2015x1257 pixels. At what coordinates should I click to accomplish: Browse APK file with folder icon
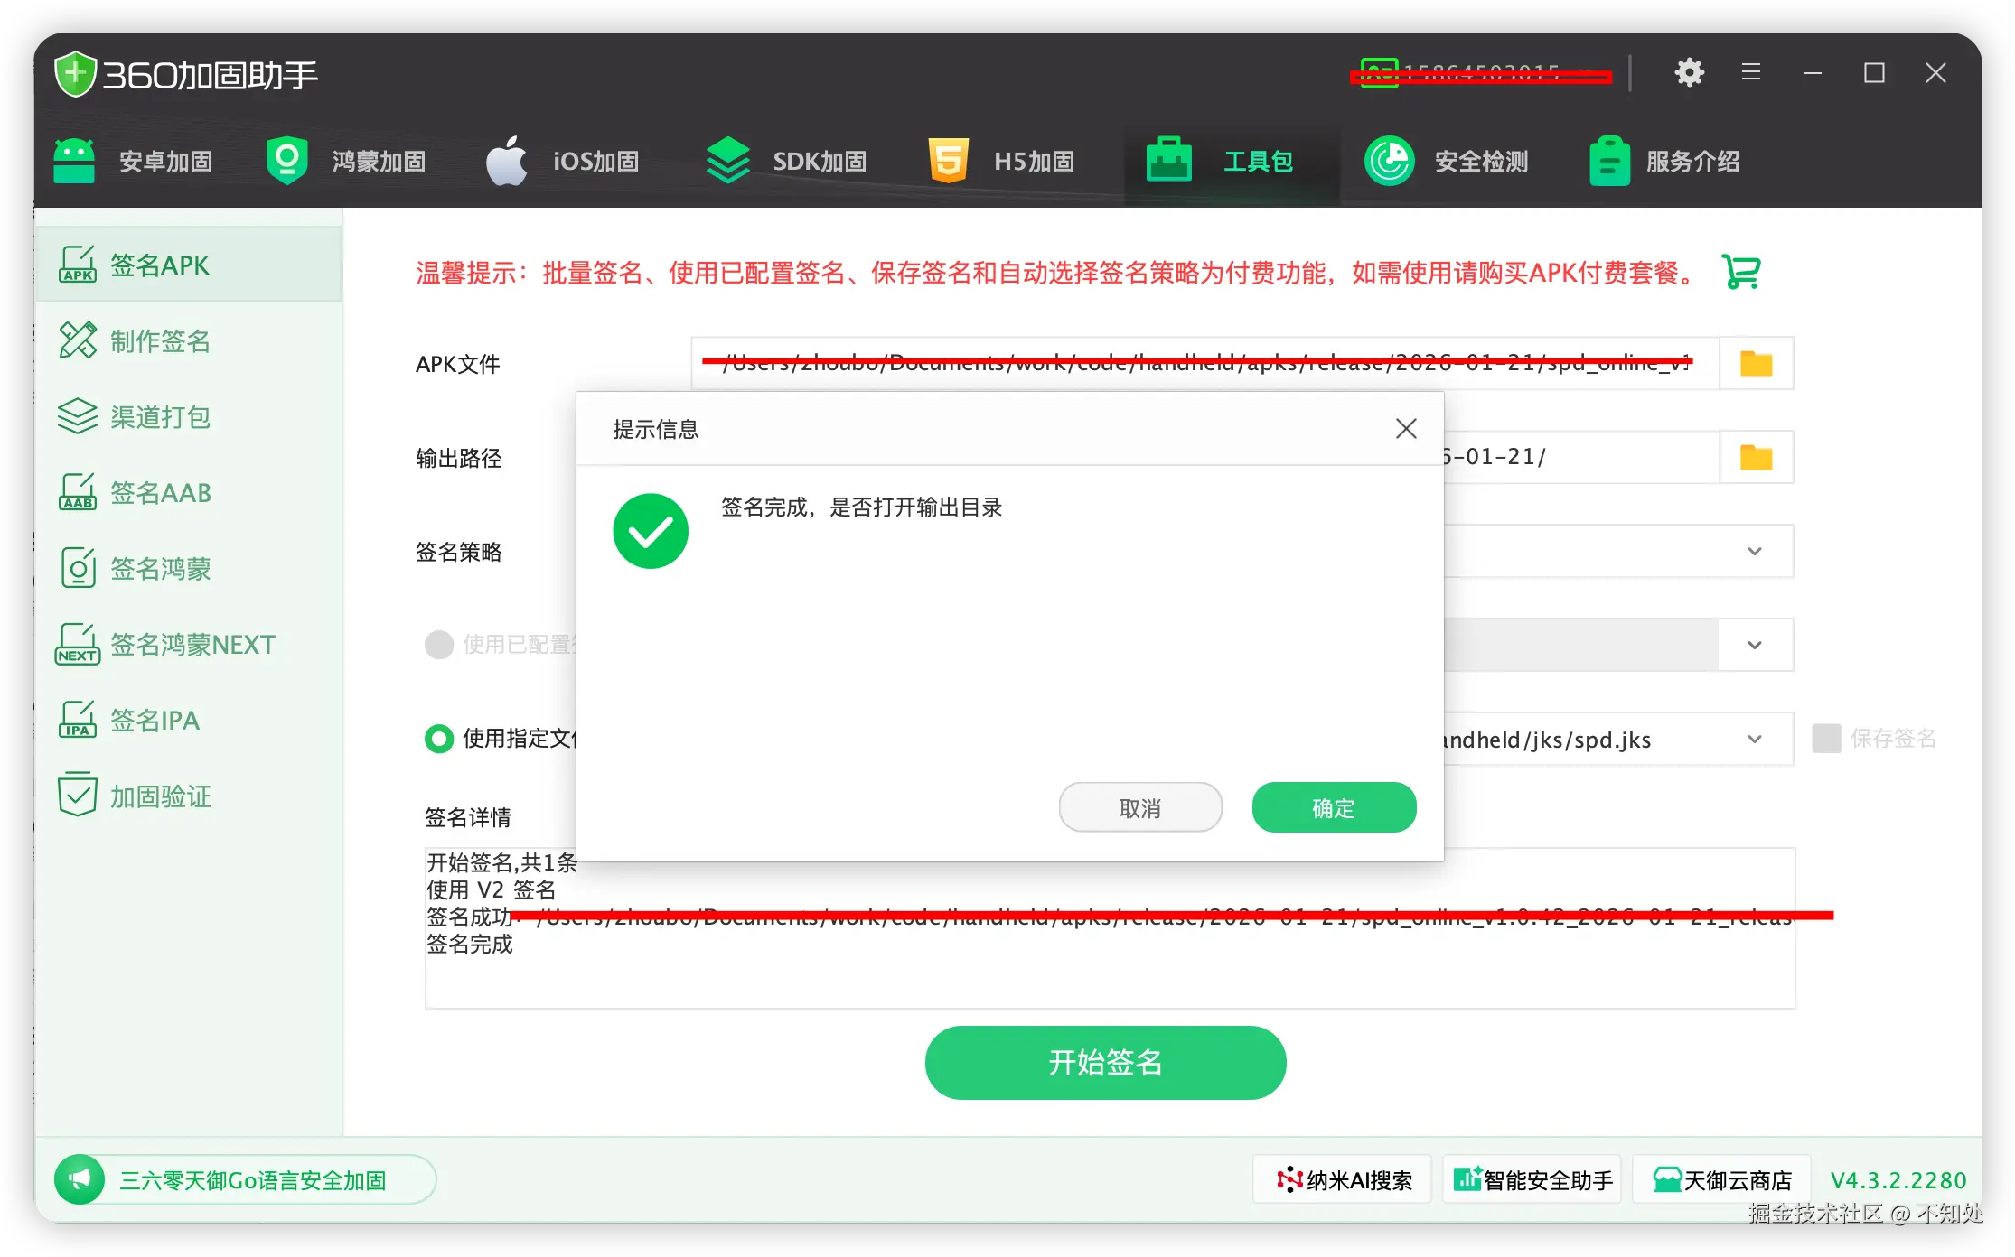(1756, 364)
